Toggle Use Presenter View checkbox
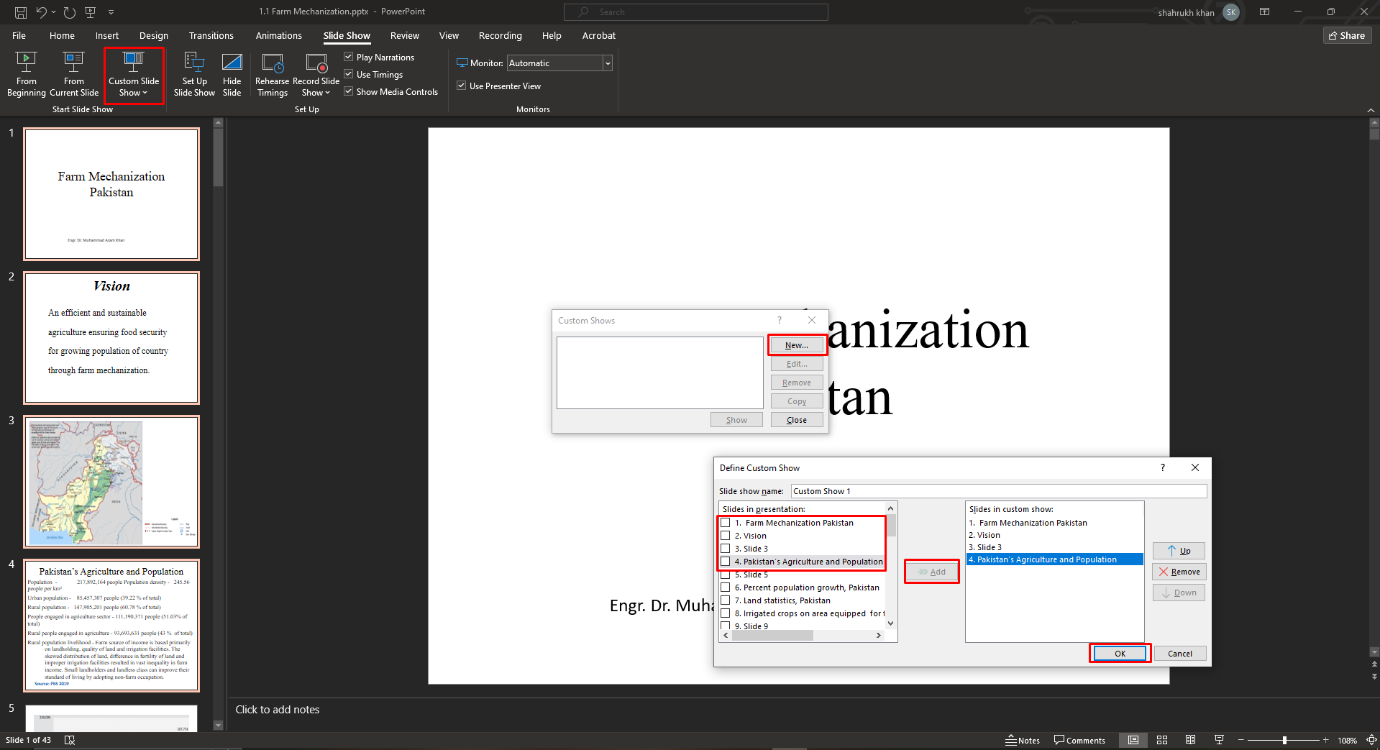 point(462,86)
